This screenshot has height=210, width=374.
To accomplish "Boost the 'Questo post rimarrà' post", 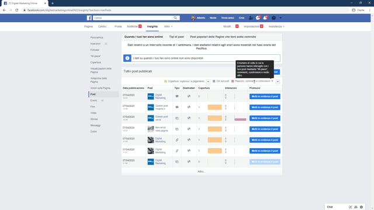I will [265, 107].
